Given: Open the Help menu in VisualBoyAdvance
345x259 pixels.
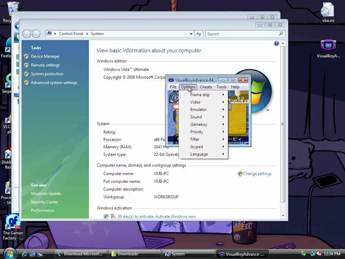Looking at the screenshot, I should pos(235,87).
